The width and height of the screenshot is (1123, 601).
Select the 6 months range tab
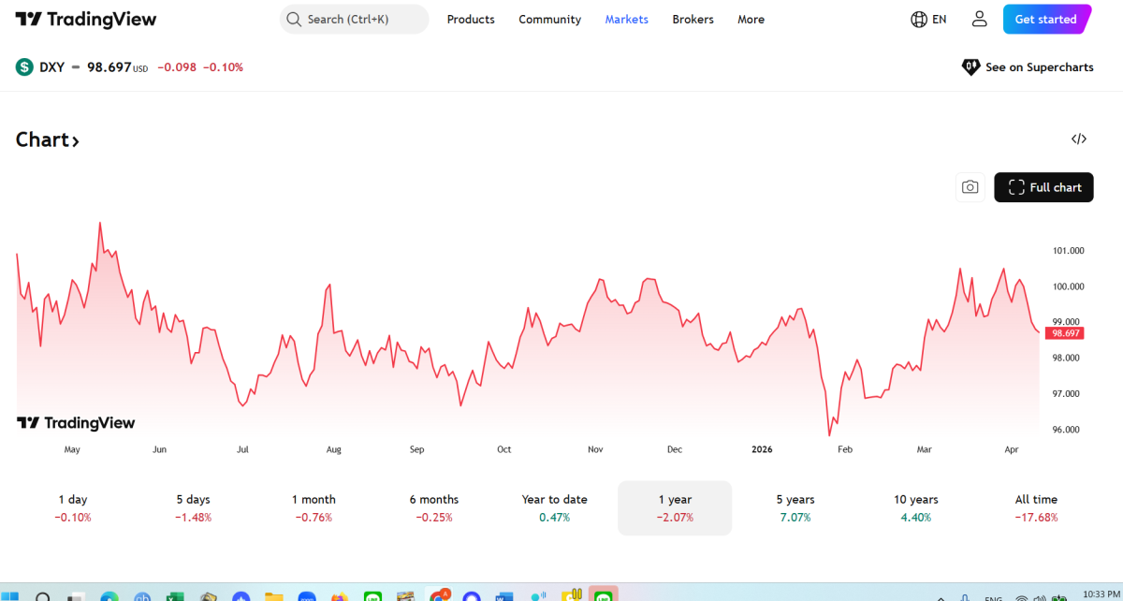(434, 507)
